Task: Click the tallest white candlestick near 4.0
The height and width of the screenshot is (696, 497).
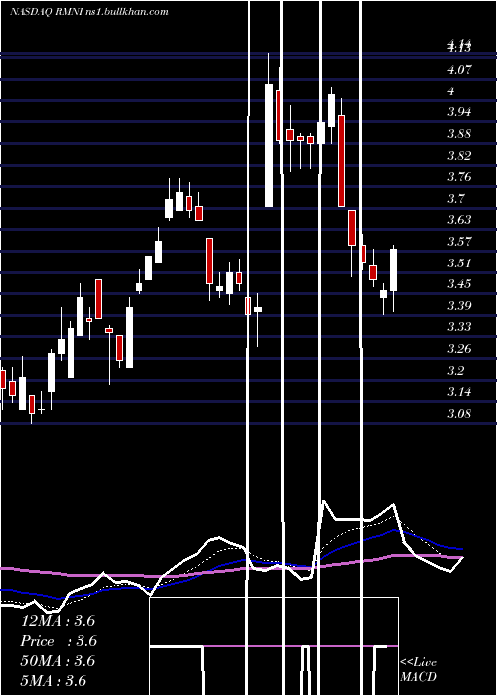Action: pos(269,145)
